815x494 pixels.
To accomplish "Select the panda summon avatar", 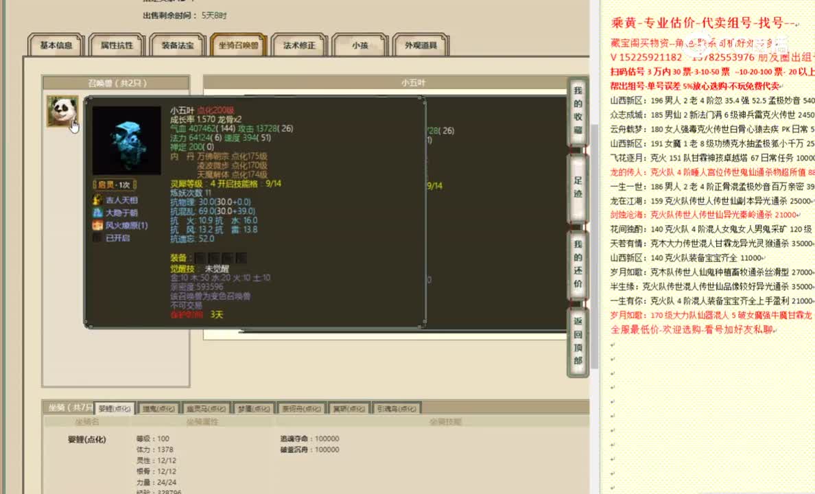I will click(x=62, y=110).
